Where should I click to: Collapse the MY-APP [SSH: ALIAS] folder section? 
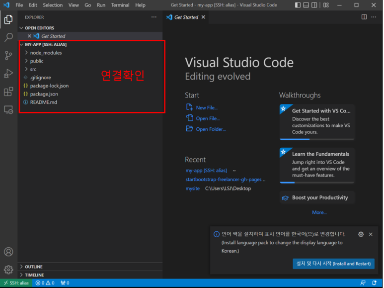[x=21, y=44]
